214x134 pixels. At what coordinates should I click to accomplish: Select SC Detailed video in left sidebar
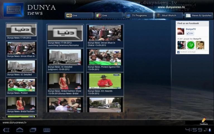click(x=21, y=66)
